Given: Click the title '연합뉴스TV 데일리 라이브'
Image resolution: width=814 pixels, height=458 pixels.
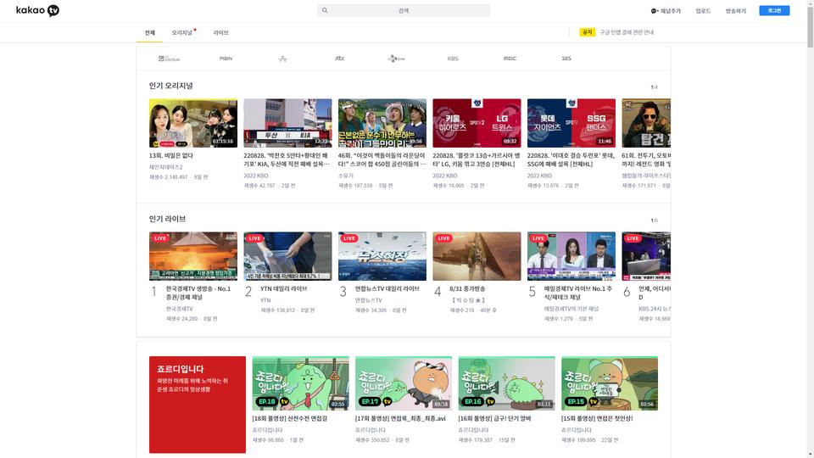Looking at the screenshot, I should [387, 288].
